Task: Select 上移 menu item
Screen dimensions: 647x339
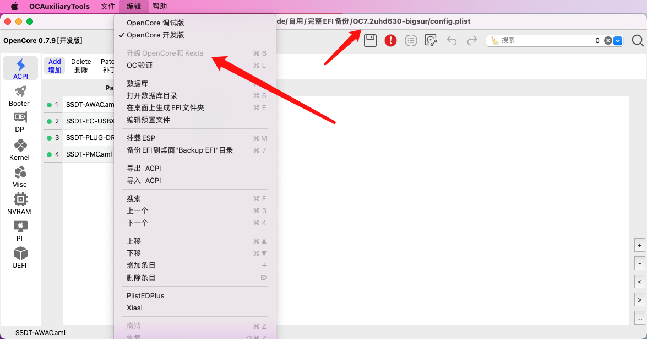Action: click(x=195, y=241)
